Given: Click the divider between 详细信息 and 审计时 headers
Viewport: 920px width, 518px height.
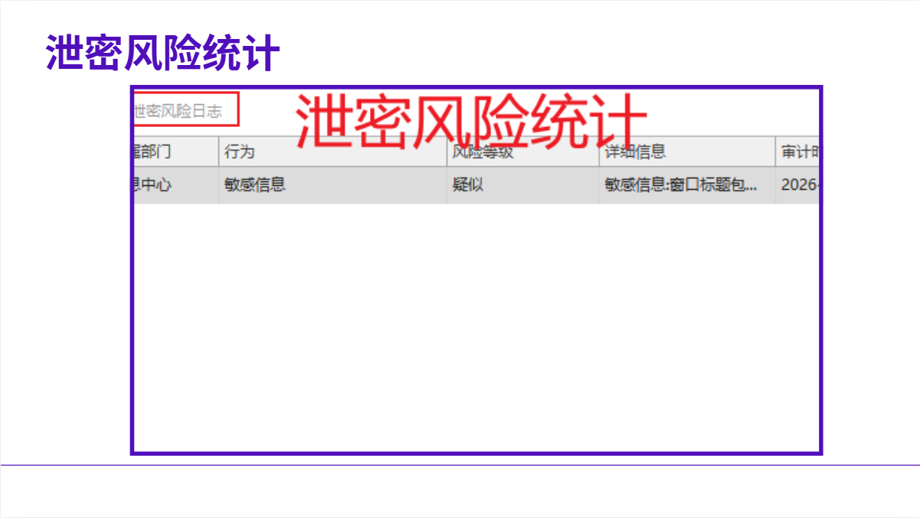Looking at the screenshot, I should (775, 151).
